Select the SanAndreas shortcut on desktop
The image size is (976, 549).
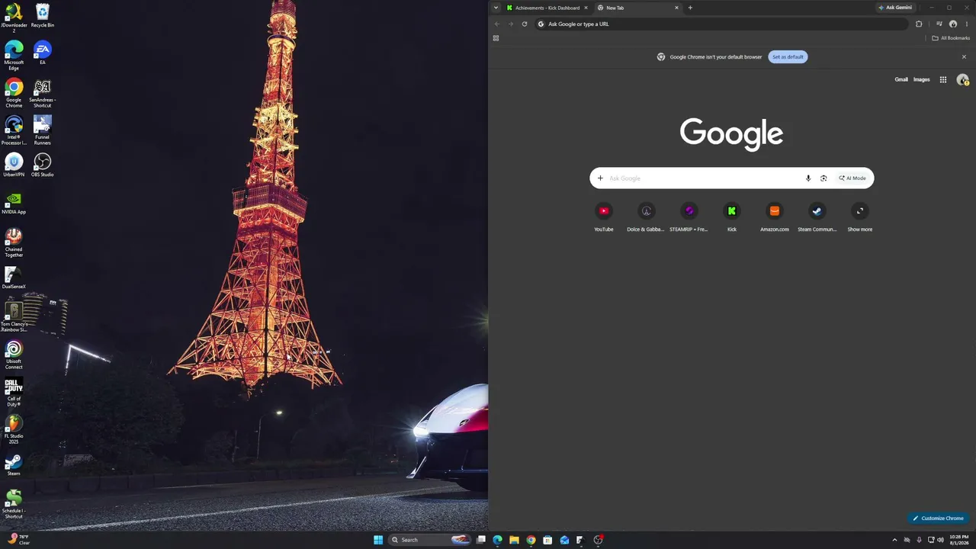coord(43,92)
